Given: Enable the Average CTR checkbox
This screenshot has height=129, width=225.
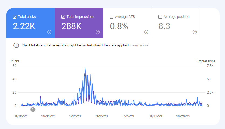Looking at the screenshot, I should [112, 17].
